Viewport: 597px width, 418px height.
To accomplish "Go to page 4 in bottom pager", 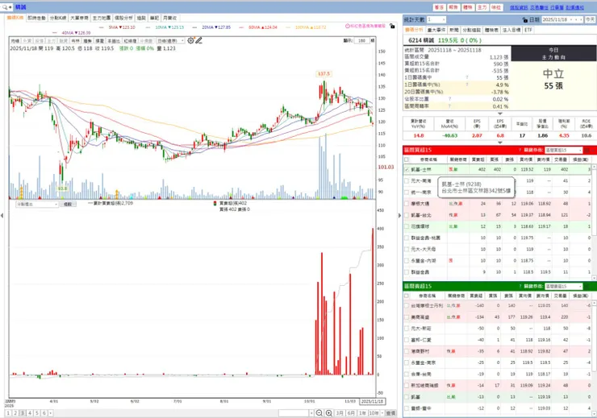I will click(30, 413).
